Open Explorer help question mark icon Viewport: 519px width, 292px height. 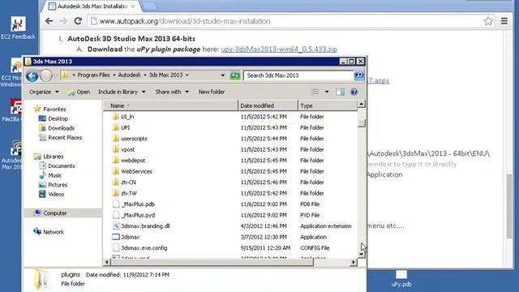coord(354,92)
